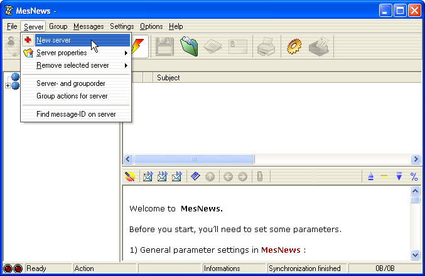Click the Welcome to MesNews heading
Viewport: 425px width, 276px height.
[176, 208]
